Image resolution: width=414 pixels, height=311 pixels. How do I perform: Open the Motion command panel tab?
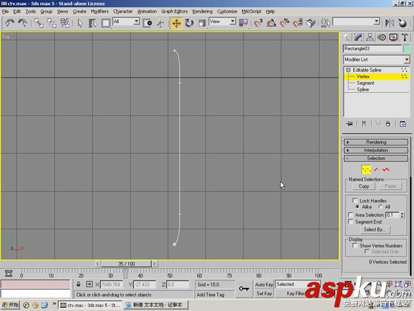click(x=381, y=37)
